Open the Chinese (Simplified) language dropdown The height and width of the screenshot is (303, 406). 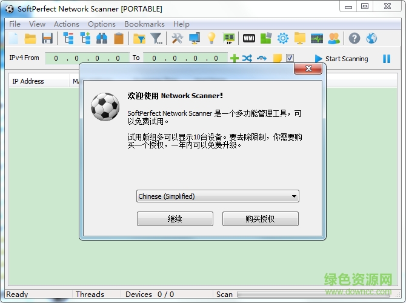(x=218, y=196)
